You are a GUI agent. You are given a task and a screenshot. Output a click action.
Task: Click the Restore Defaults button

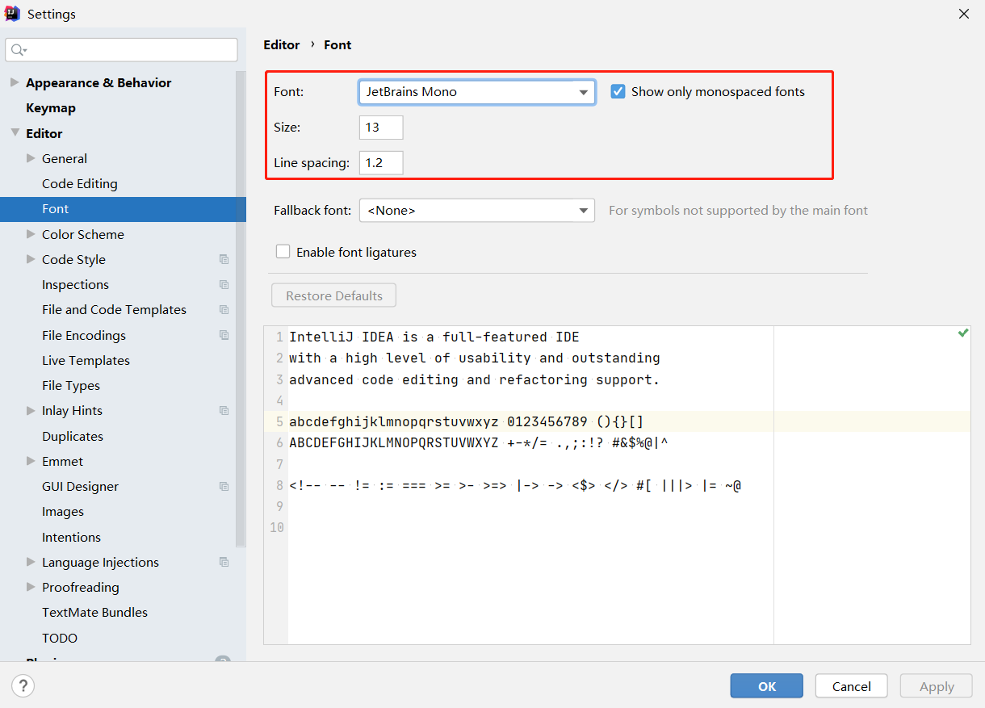(334, 295)
